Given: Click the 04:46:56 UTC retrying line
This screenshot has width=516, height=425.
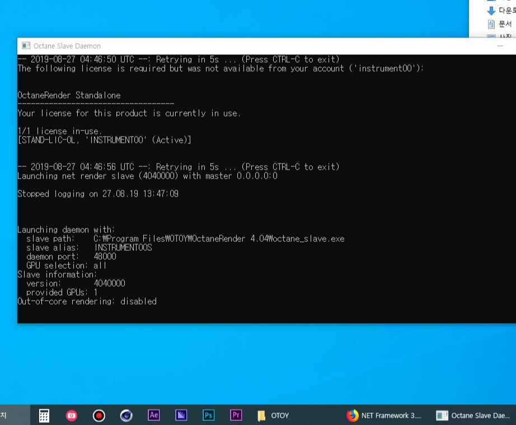Looking at the screenshot, I should pos(179,167).
